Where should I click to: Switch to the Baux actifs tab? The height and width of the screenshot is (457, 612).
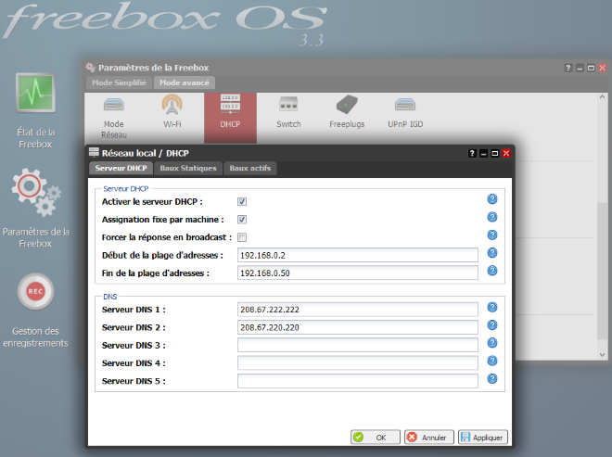[250, 168]
